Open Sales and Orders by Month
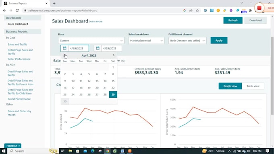 [x=19, y=113]
